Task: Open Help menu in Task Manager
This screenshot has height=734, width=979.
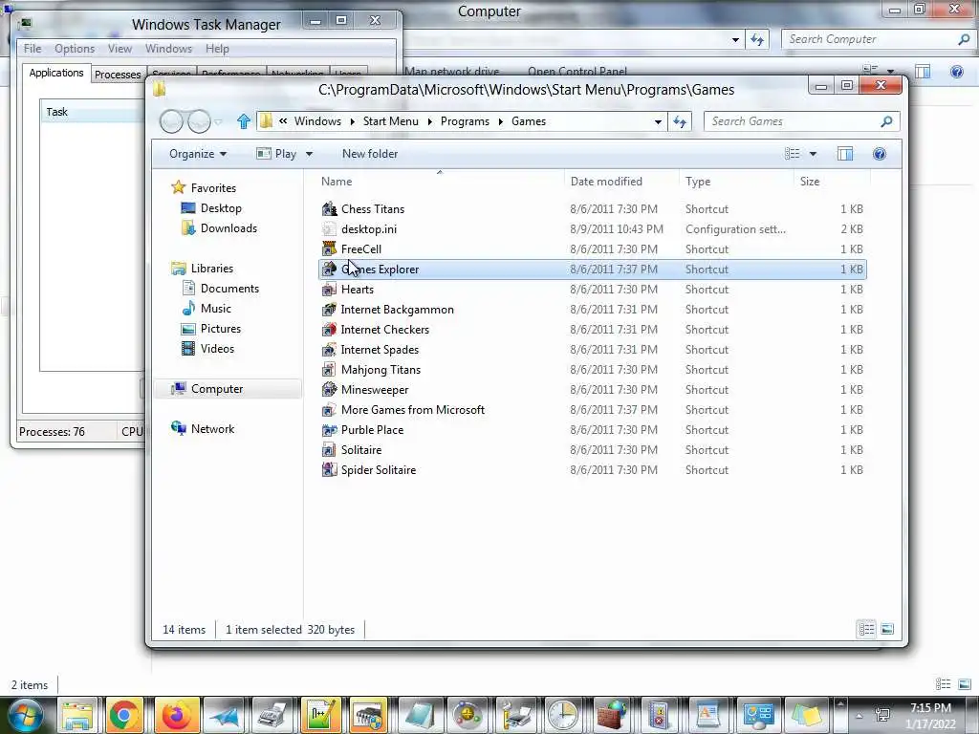Action: click(x=217, y=49)
